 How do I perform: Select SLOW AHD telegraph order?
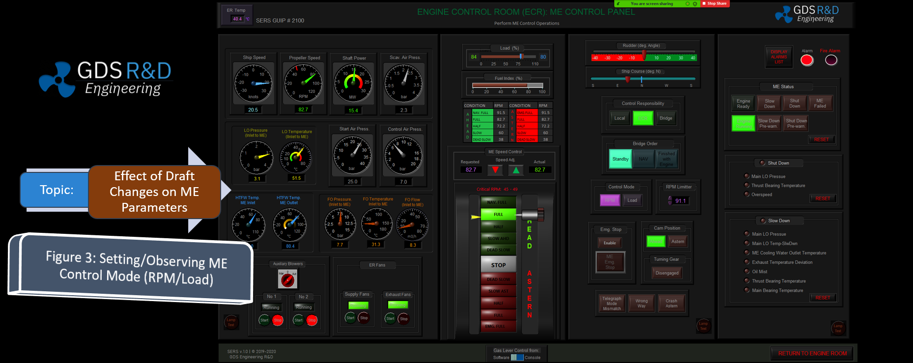tap(498, 238)
